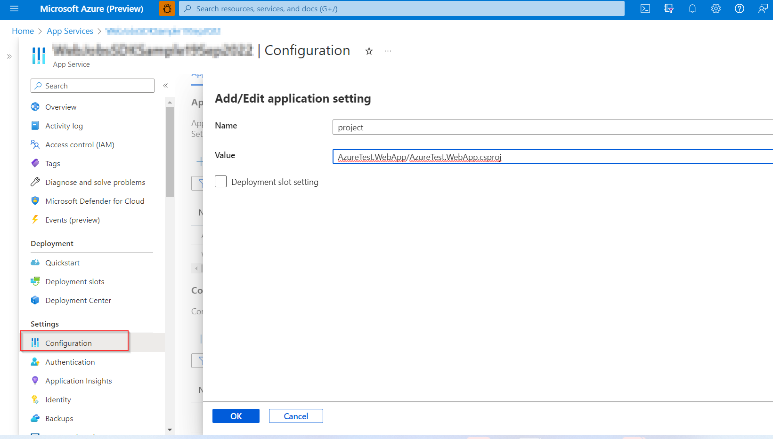This screenshot has height=439, width=773.
Task: Open Cloud Shell from the top bar
Action: click(645, 8)
